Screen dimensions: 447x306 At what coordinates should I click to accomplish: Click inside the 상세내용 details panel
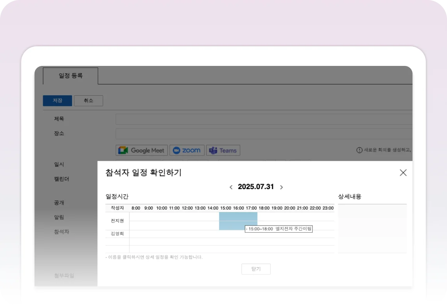[x=372, y=228]
